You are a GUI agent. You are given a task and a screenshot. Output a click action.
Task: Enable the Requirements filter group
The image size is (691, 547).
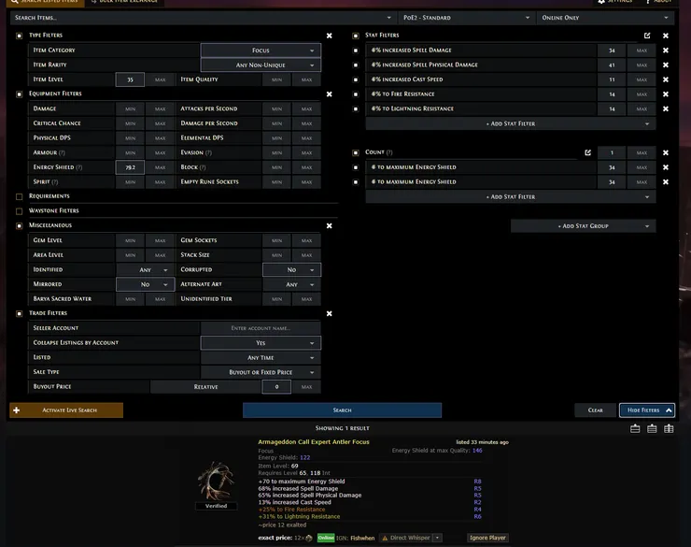19,196
